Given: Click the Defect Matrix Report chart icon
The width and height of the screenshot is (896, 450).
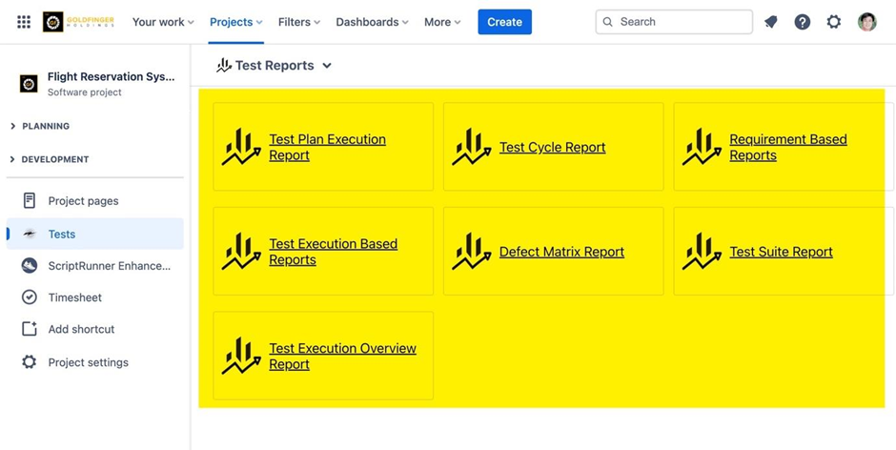Looking at the screenshot, I should 472,252.
